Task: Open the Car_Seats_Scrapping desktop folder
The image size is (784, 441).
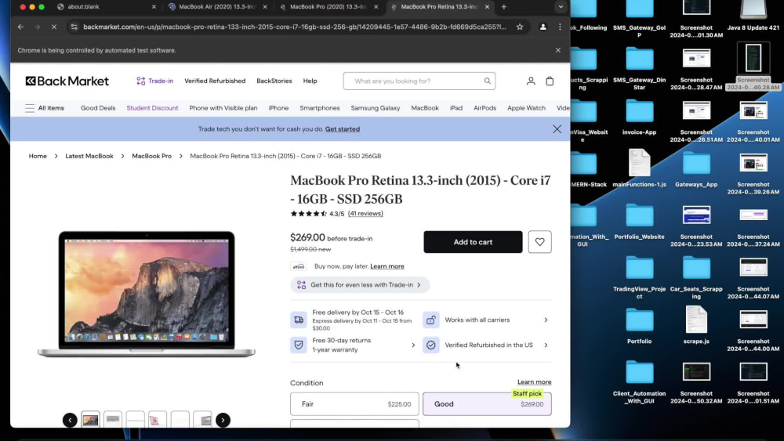Action: click(696, 277)
